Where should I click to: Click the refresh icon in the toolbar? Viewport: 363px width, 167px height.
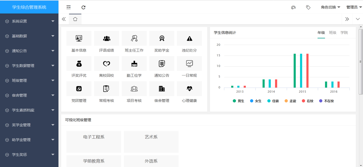point(83,7)
